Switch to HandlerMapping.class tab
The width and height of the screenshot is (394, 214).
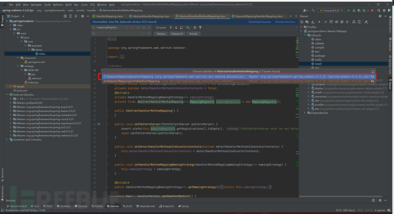tap(109, 16)
